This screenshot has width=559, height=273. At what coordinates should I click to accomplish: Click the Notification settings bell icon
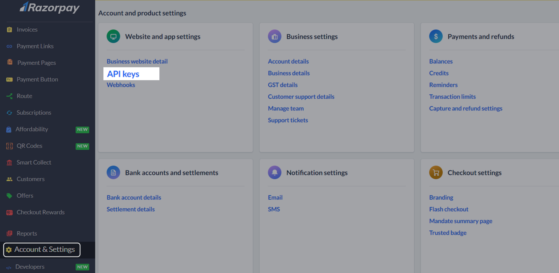(275, 172)
